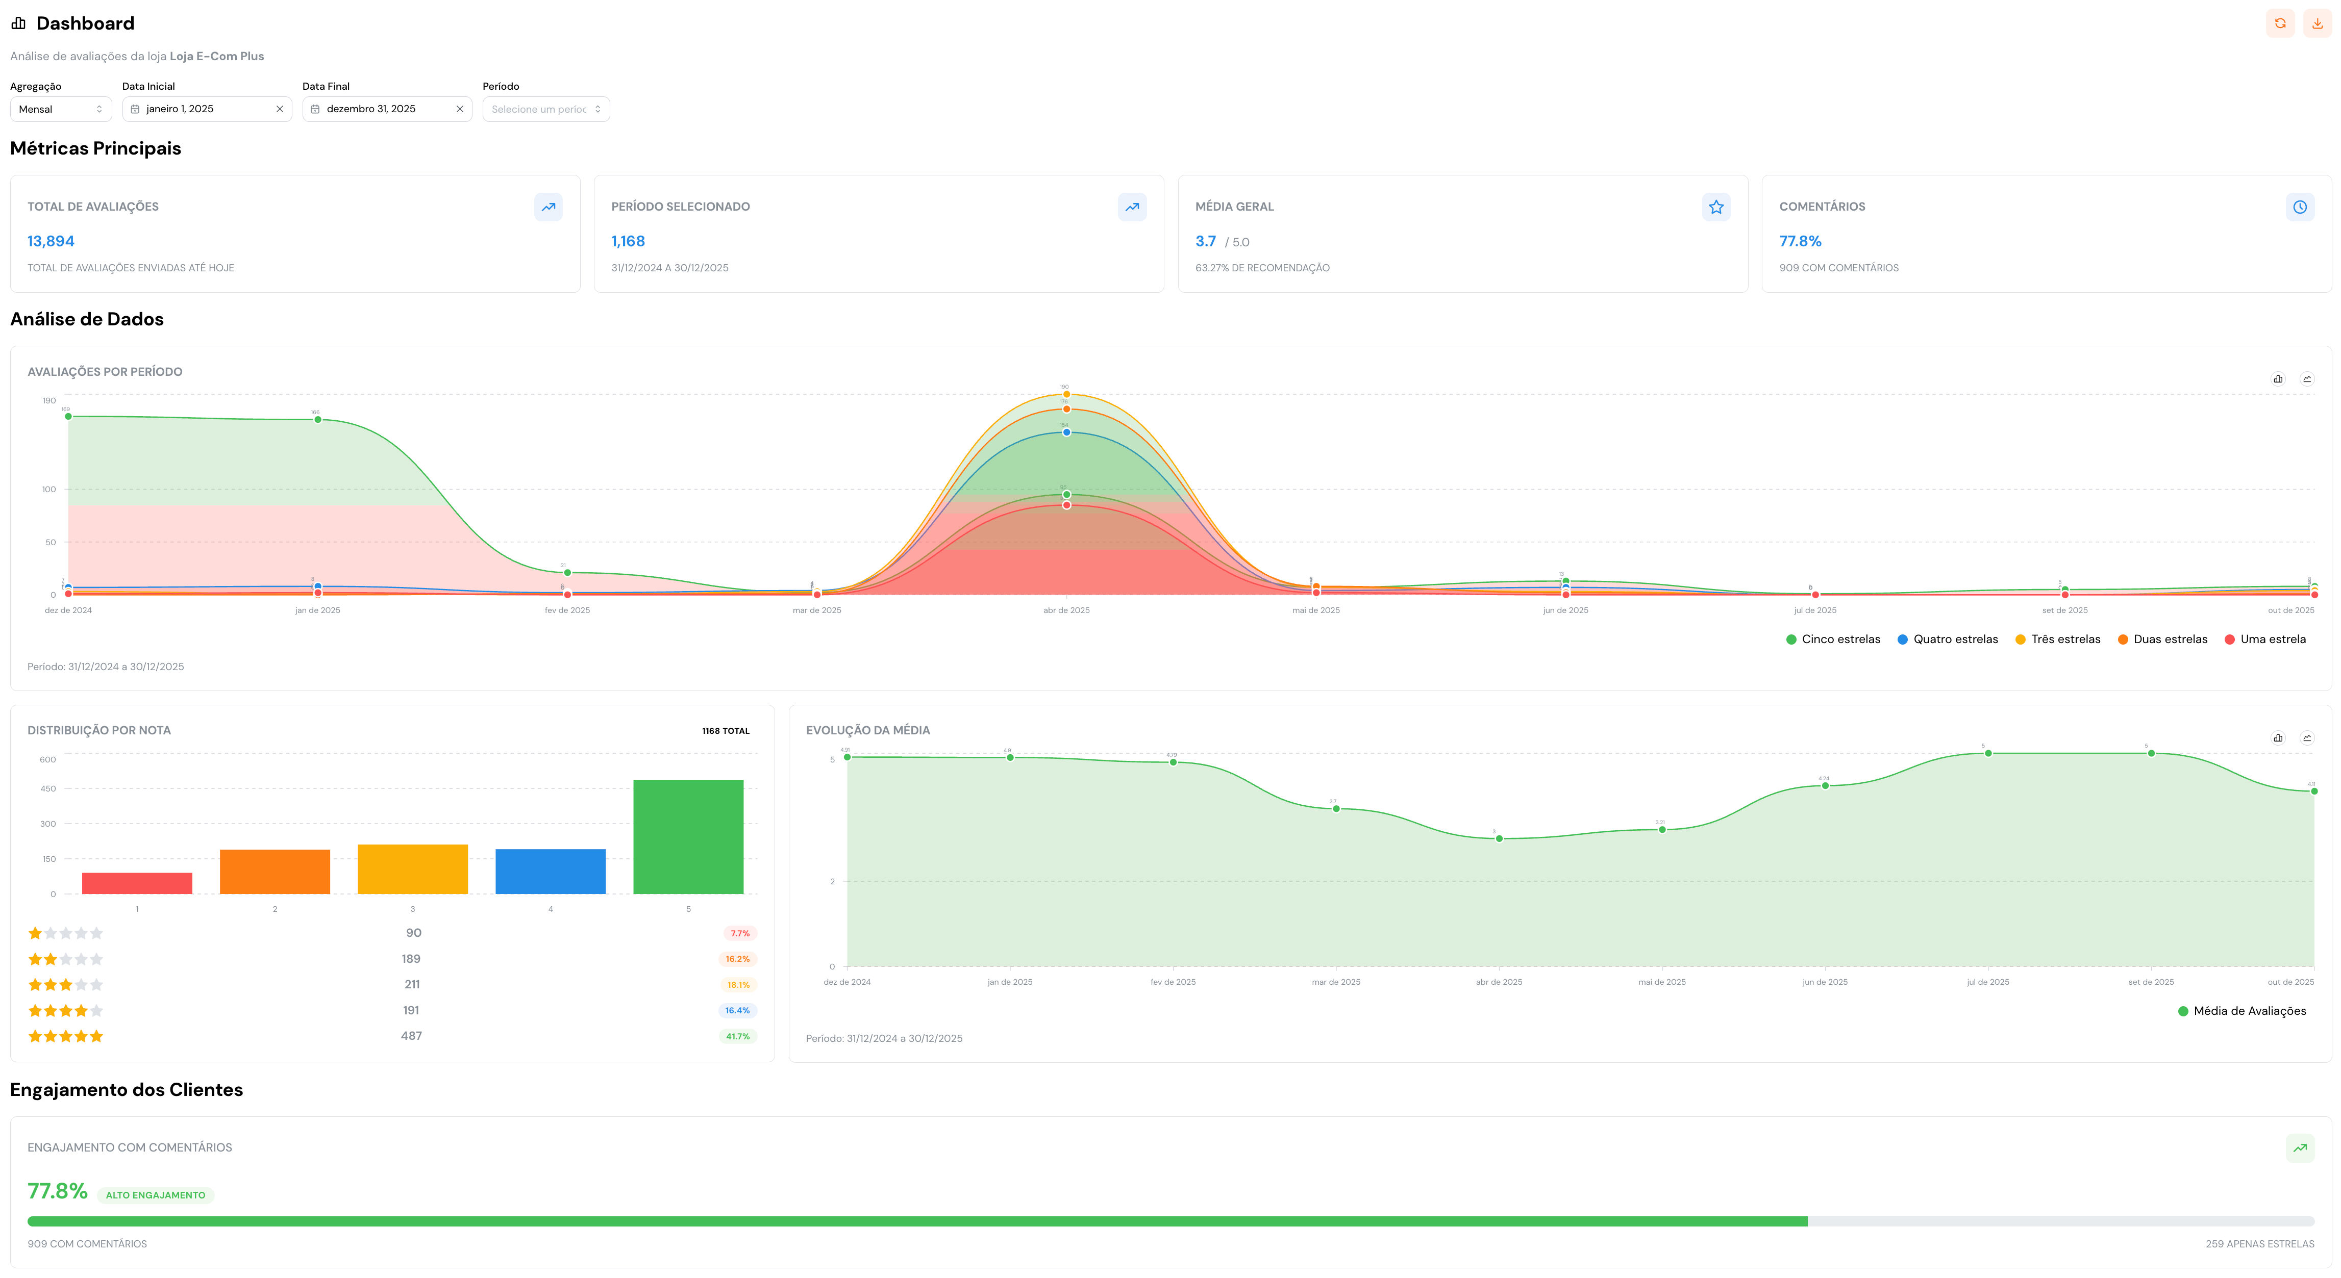This screenshot has width=2341, height=1278.
Task: Clear the Data Final date value
Action: click(x=460, y=109)
